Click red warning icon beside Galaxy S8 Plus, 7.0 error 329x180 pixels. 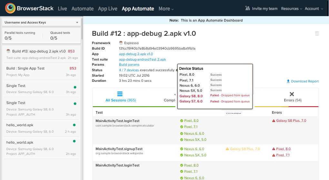(274, 120)
